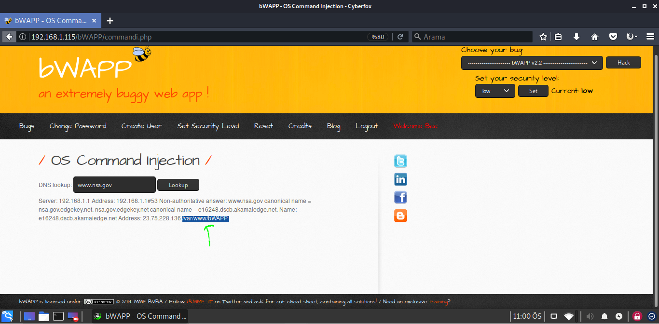Click the Reset menu item
659x324 pixels.
pos(263,126)
